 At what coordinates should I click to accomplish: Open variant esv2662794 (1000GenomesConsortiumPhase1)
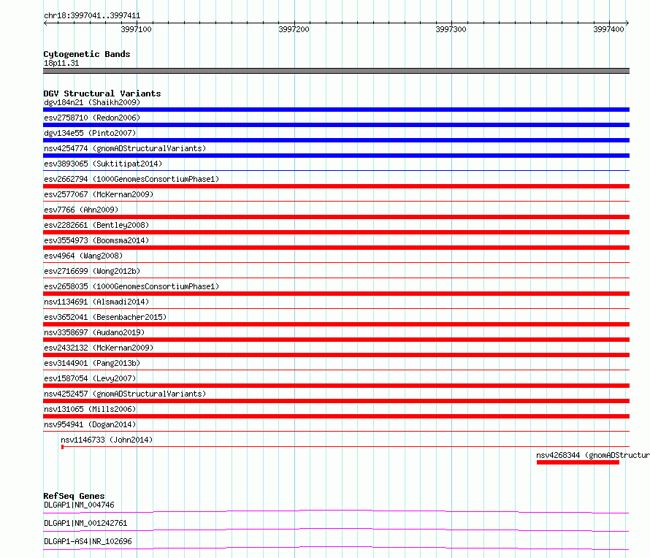[131, 179]
